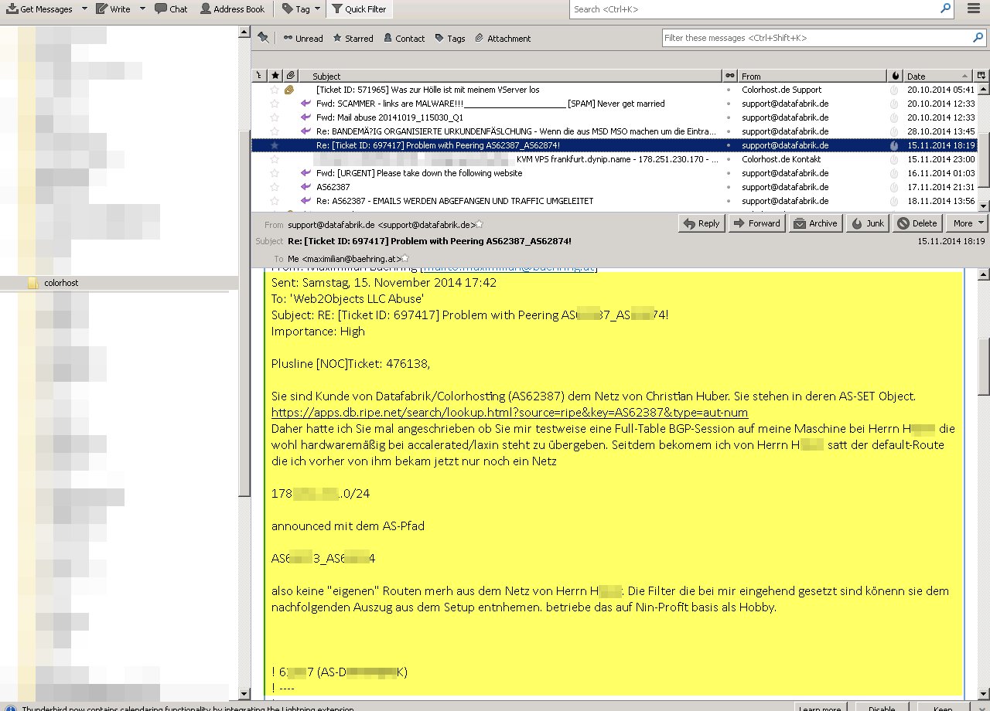The height and width of the screenshot is (711, 990).
Task: Click the Keep button in the Lightning notification
Action: coord(943,709)
